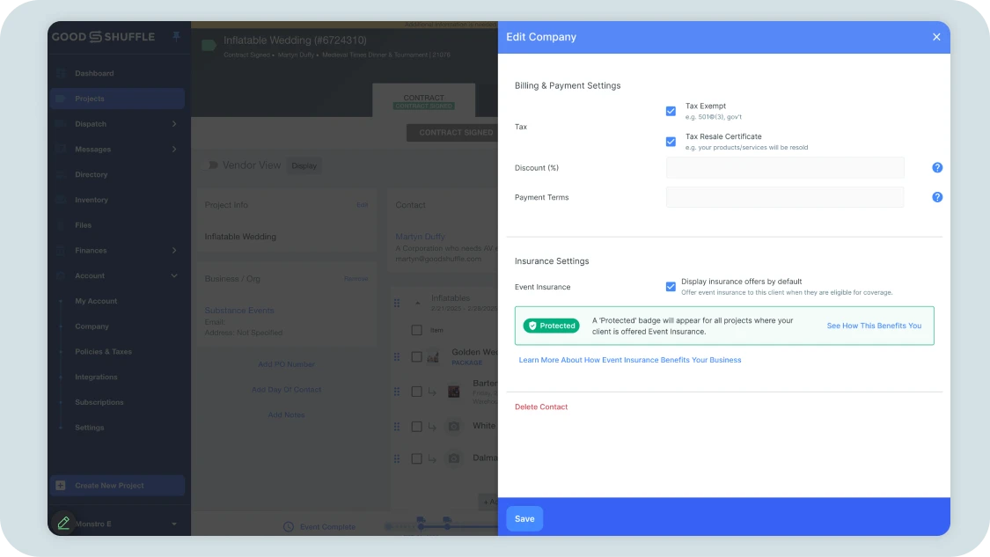Viewport: 990px width, 557px height.
Task: Open See How This Benefits You link
Action: (x=874, y=325)
